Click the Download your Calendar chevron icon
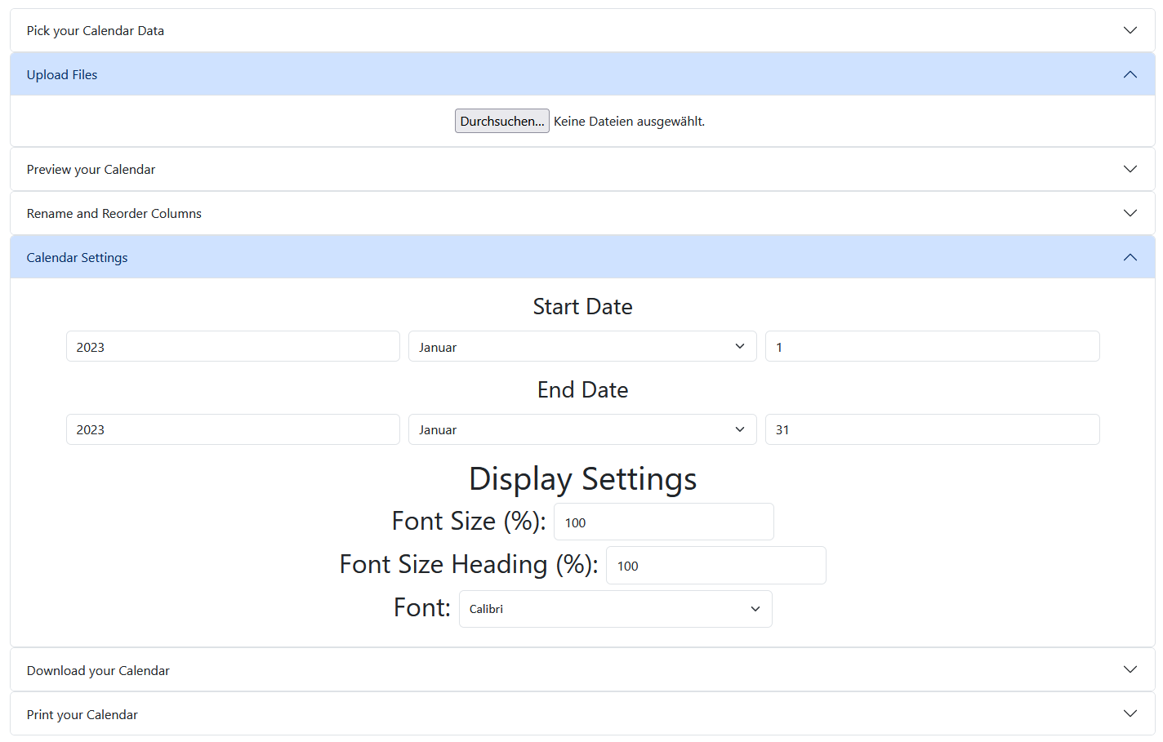Image resolution: width=1163 pixels, height=742 pixels. [x=1130, y=670]
